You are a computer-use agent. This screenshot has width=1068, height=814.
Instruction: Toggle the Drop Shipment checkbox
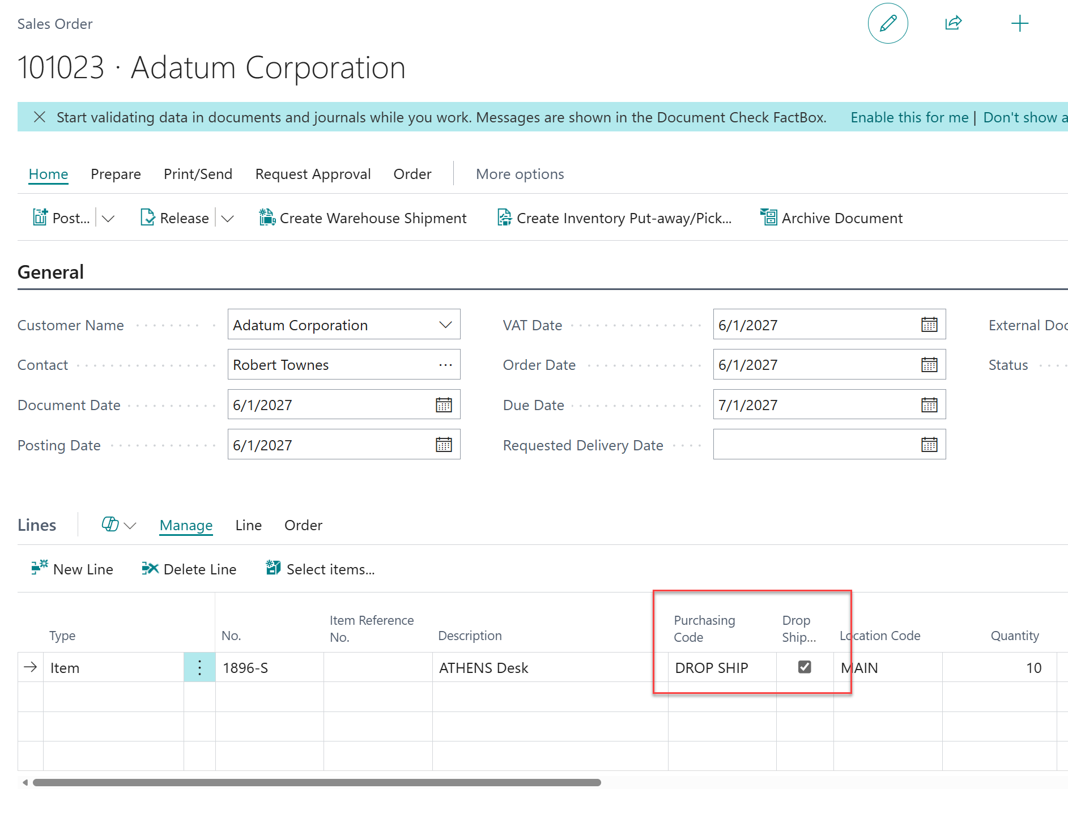pyautogui.click(x=805, y=667)
